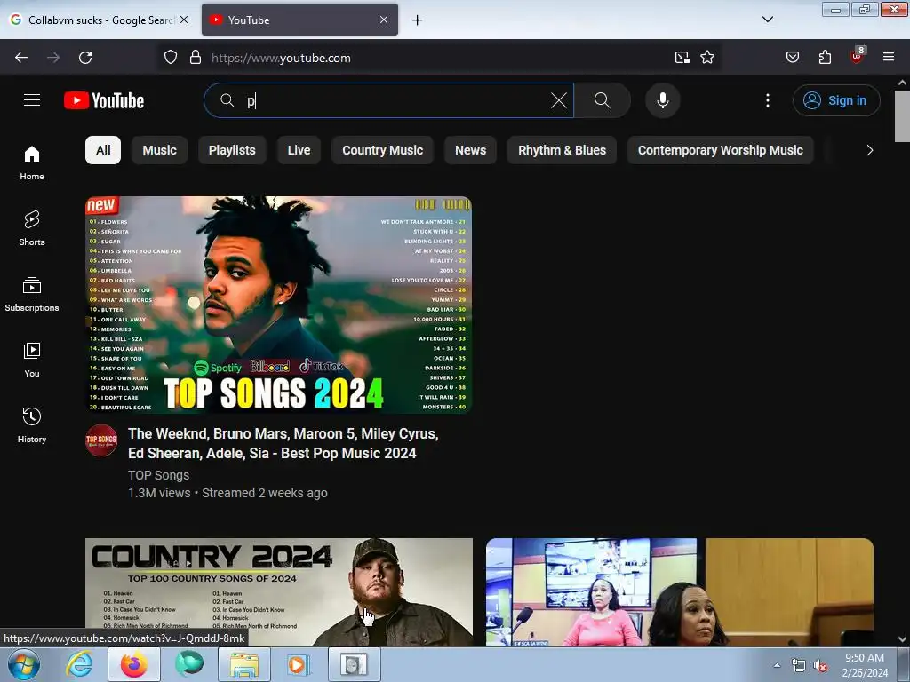
Task: Open the courtroom news video thumbnail
Action: 680,592
